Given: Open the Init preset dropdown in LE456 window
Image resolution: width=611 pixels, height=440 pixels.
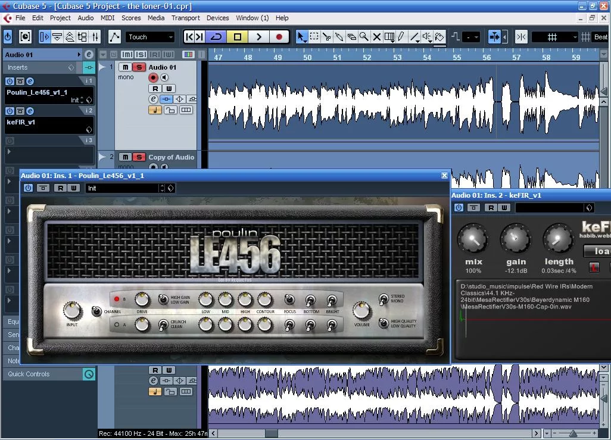Looking at the screenshot, I should coord(125,188).
